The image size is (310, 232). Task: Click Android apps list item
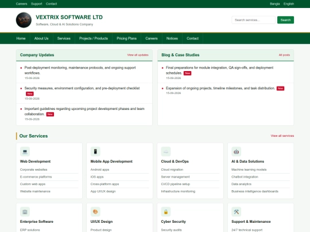pos(100,170)
